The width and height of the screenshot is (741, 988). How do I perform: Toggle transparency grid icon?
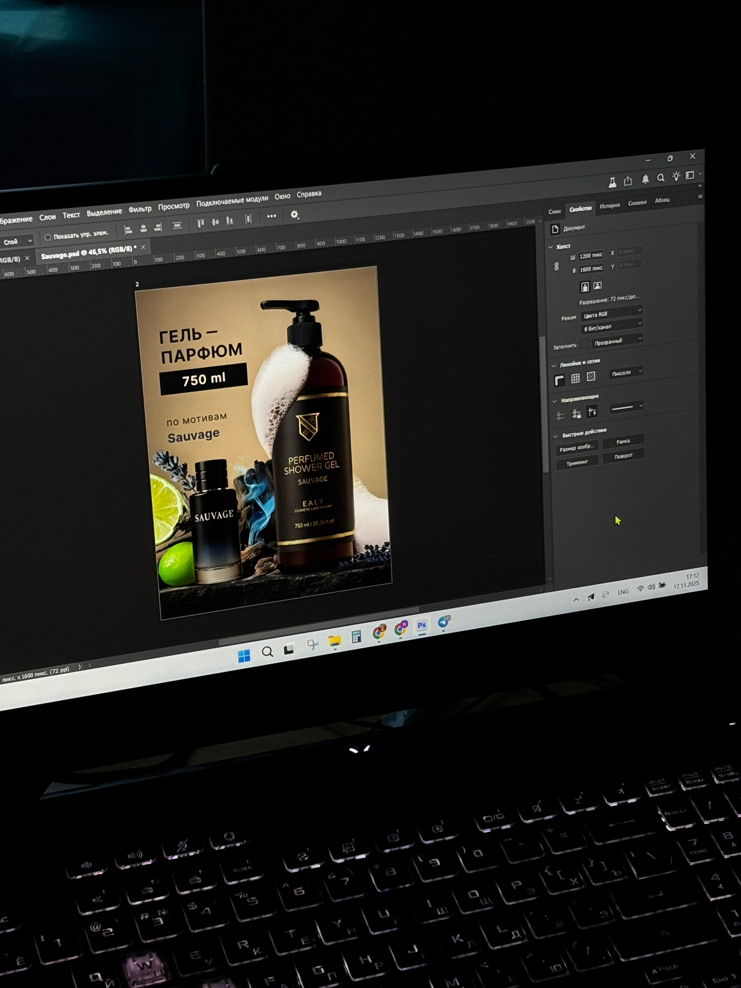[x=591, y=377]
